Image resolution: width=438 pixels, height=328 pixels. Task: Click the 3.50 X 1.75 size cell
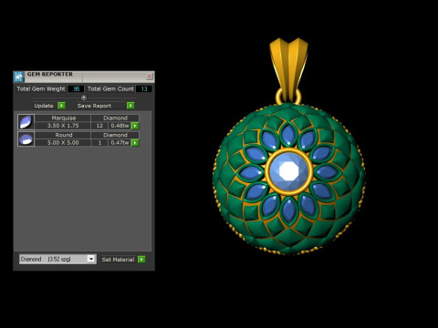click(x=63, y=126)
